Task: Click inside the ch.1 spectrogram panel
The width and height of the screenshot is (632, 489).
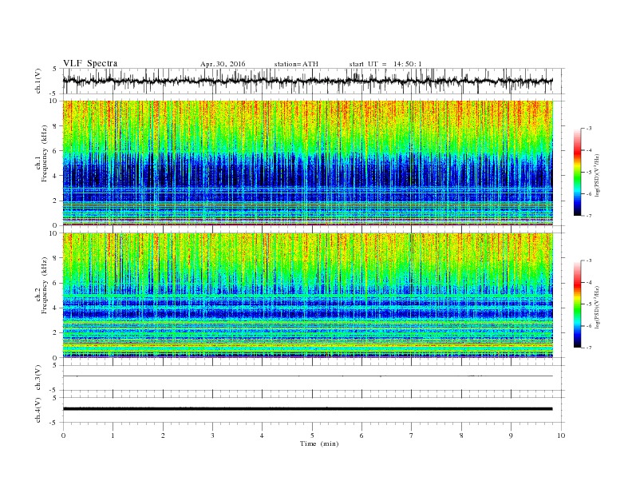Action: pos(307,163)
